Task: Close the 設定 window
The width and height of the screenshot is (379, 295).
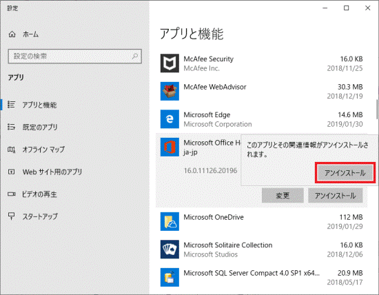Action: tap(368, 8)
